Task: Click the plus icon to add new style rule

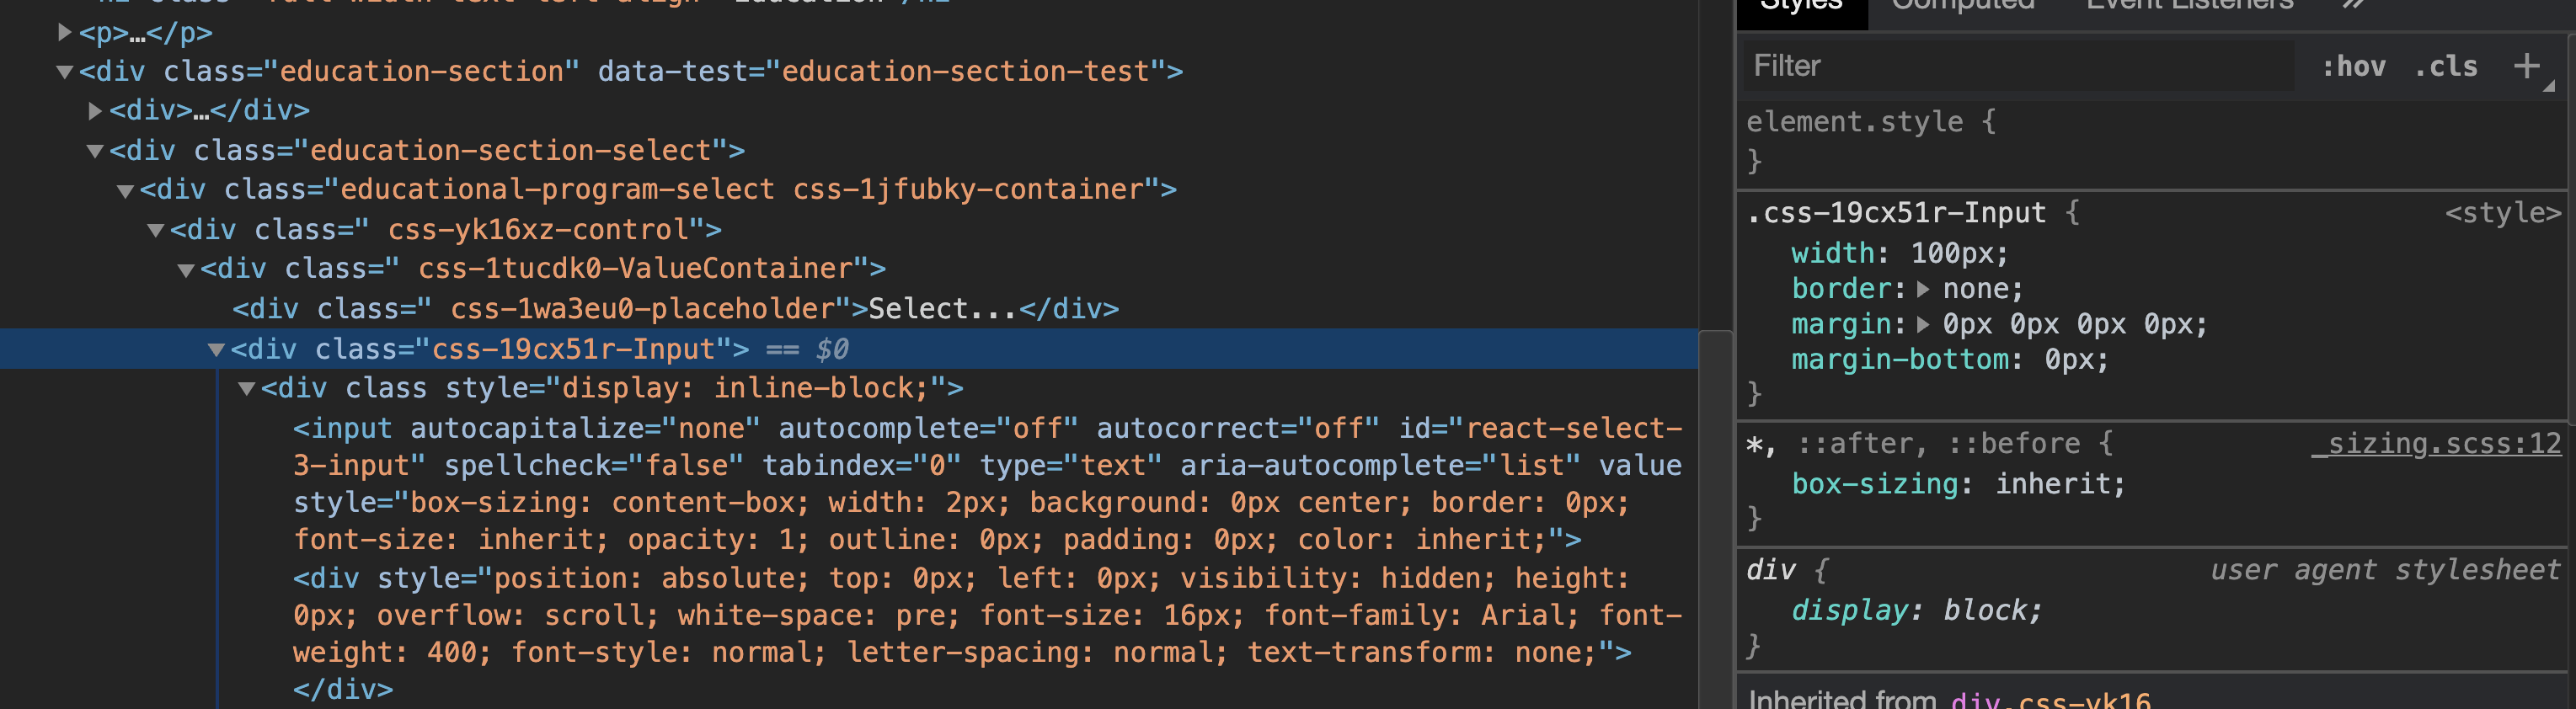Action: 2529,66
